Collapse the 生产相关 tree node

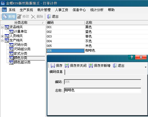click(x=2, y=41)
